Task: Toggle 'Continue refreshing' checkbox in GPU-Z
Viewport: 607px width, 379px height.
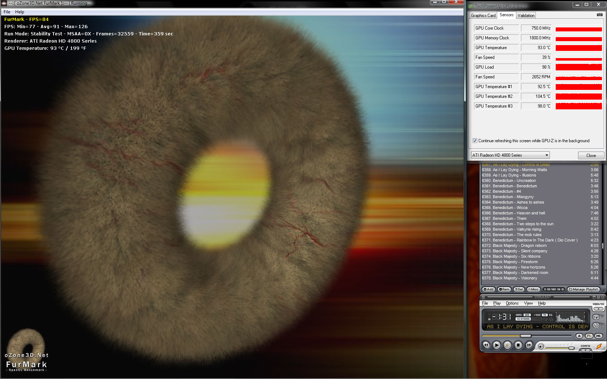Action: [x=475, y=141]
